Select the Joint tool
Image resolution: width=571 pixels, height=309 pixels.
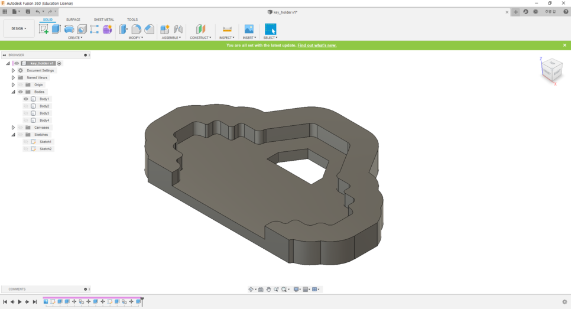point(178,29)
